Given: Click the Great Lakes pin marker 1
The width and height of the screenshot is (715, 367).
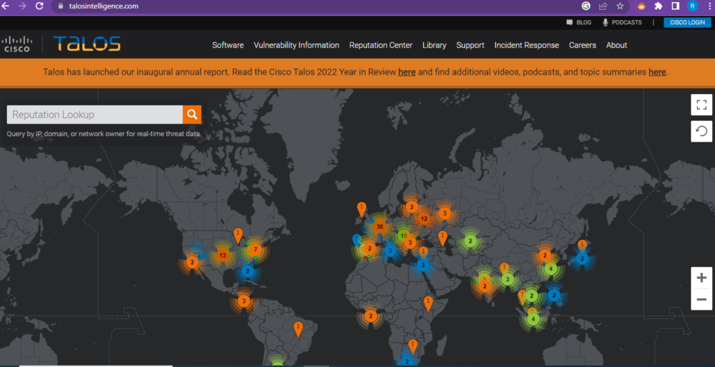Looking at the screenshot, I should 237,236.
